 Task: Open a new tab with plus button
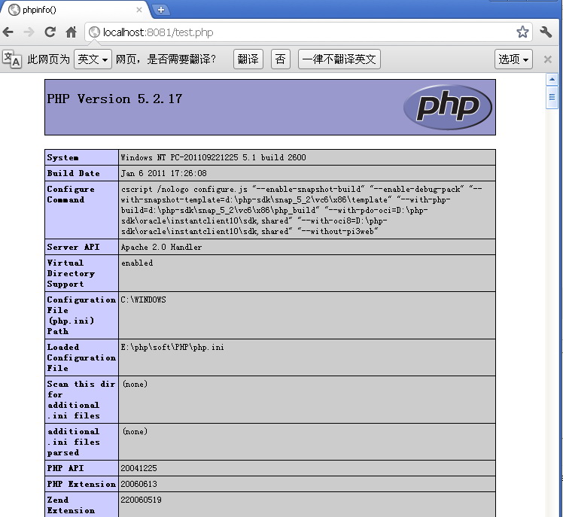pyautogui.click(x=161, y=10)
